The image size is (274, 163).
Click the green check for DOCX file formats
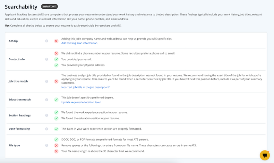pyautogui.click(x=56, y=140)
